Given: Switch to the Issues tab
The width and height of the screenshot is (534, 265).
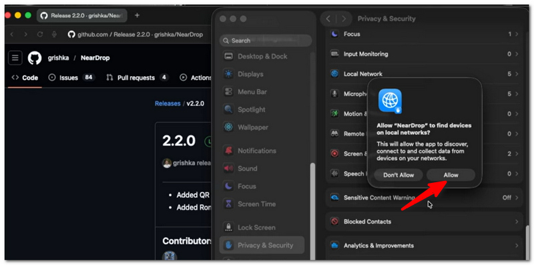Looking at the screenshot, I should 71,77.
